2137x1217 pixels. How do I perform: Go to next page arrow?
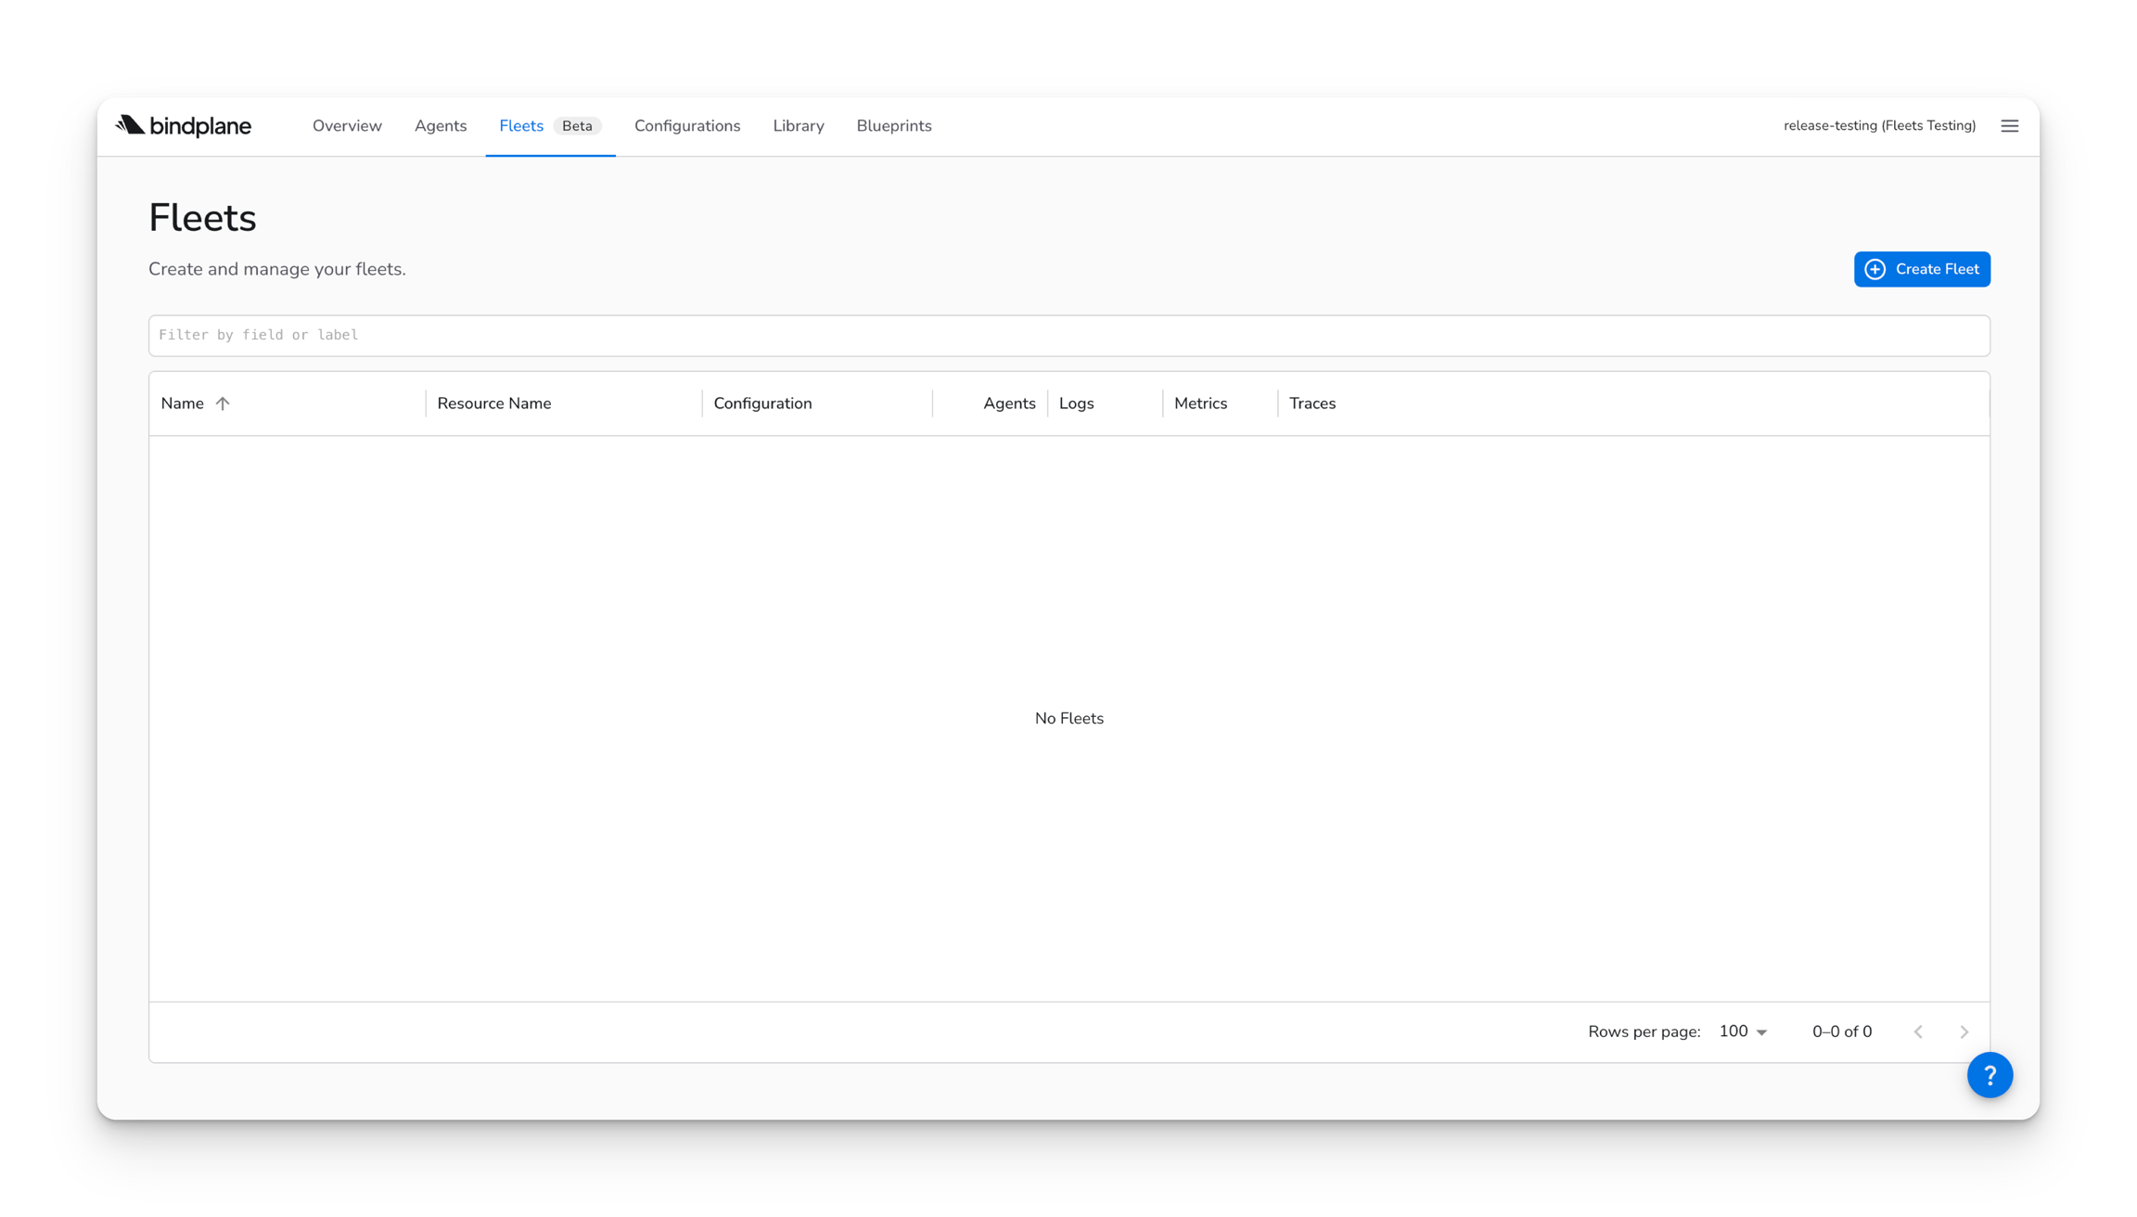[x=1964, y=1031]
